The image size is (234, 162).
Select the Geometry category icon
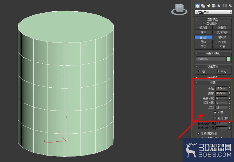(x=198, y=6)
